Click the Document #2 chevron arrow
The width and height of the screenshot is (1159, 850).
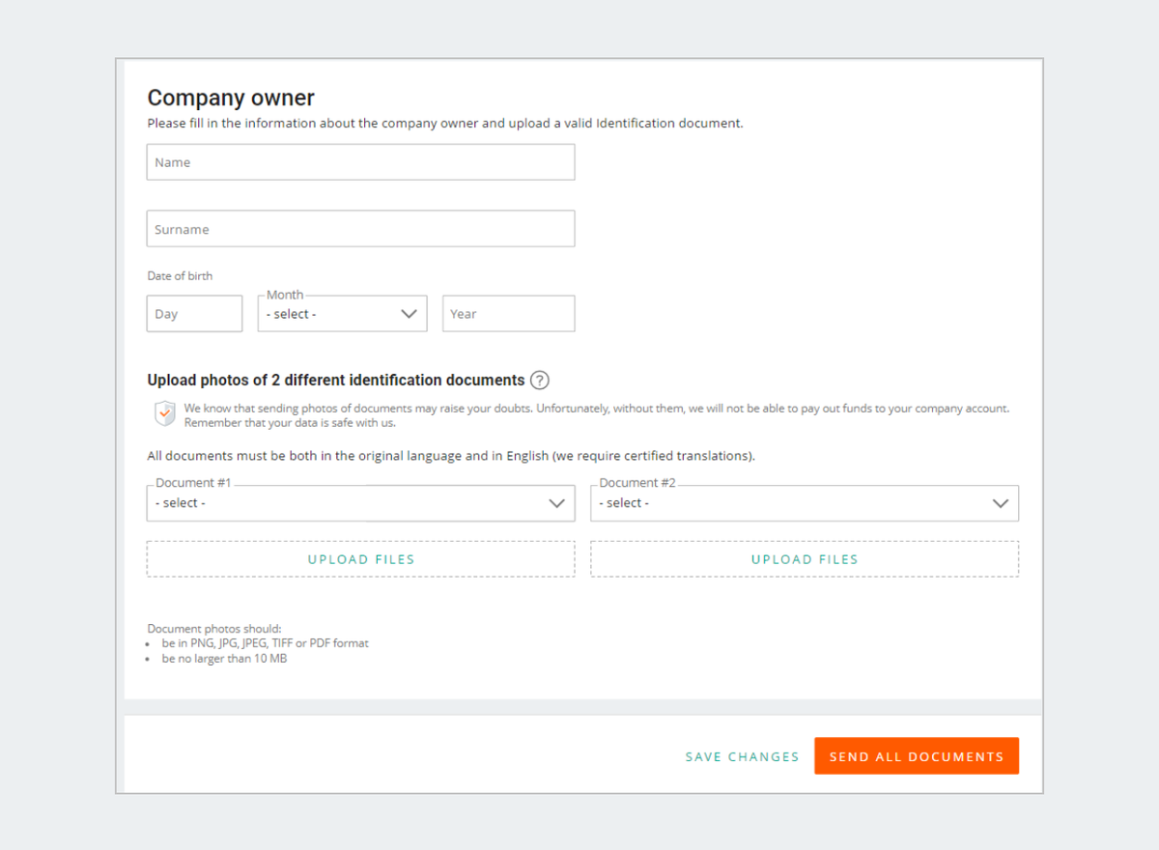click(x=1001, y=503)
